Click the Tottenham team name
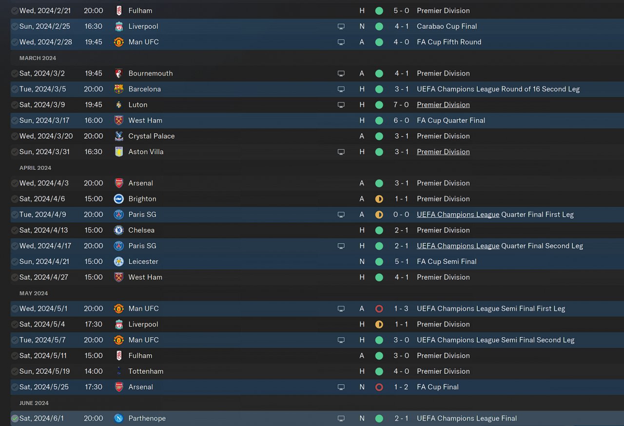The height and width of the screenshot is (426, 624). point(146,371)
